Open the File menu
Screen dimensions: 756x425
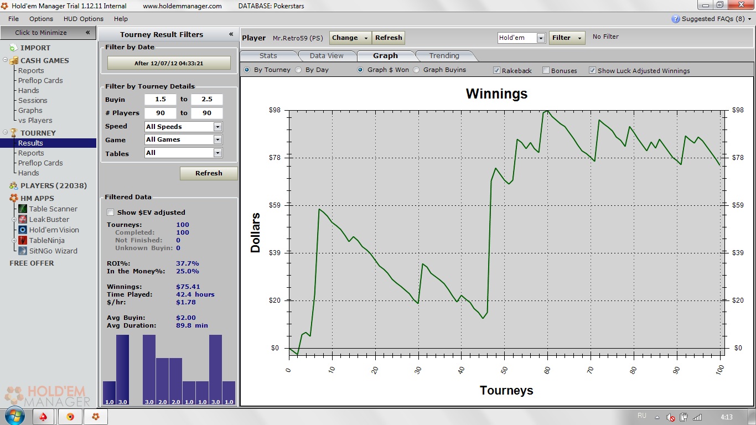pos(13,19)
